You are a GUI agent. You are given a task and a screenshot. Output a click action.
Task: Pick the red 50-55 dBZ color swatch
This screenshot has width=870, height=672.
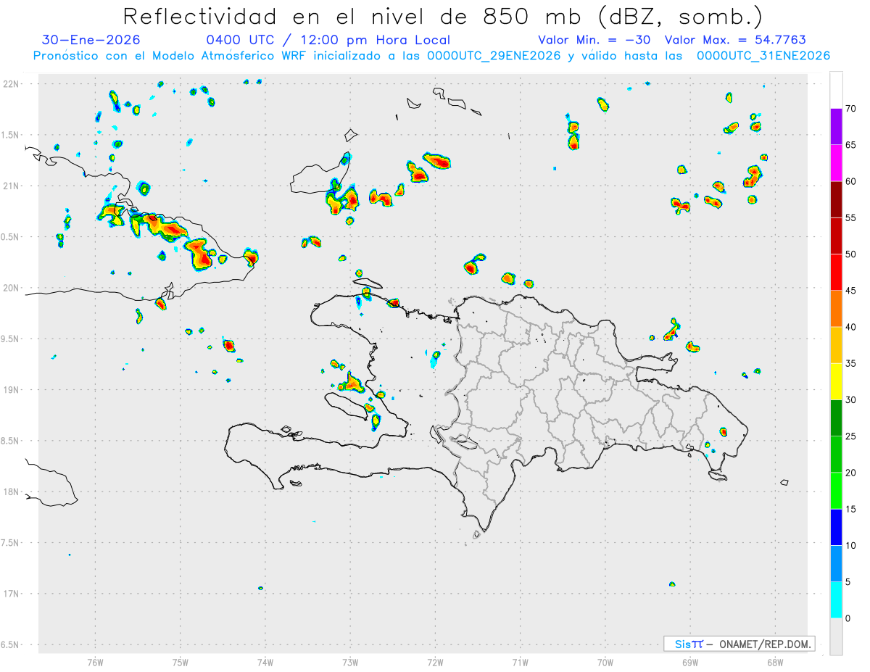point(836,236)
